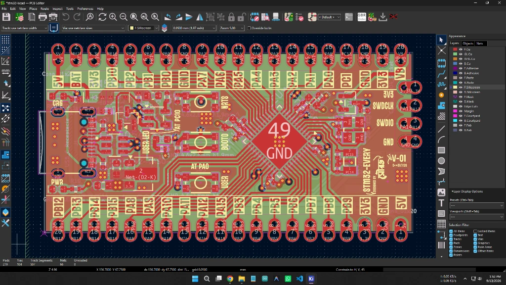Image resolution: width=506 pixels, height=285 pixels.
Task: Open Chrome from the taskbar
Action: [230, 279]
